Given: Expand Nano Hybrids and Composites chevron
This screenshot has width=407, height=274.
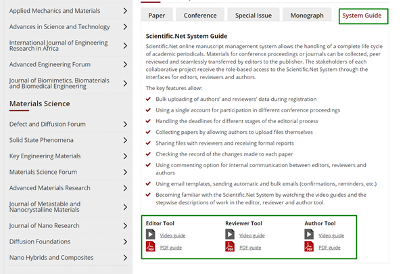Looking at the screenshot, I should (x=125, y=258).
